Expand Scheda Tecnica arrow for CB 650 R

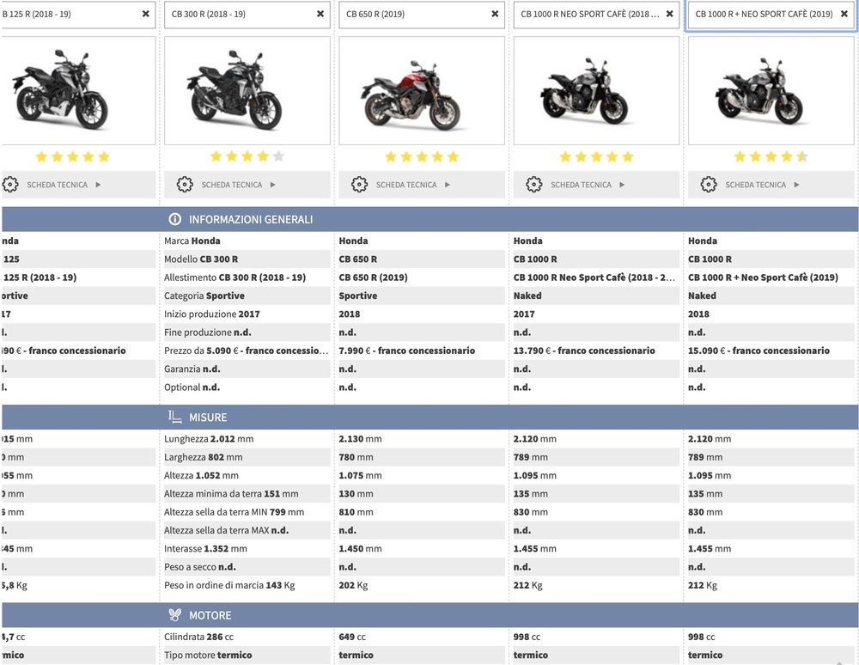448,185
